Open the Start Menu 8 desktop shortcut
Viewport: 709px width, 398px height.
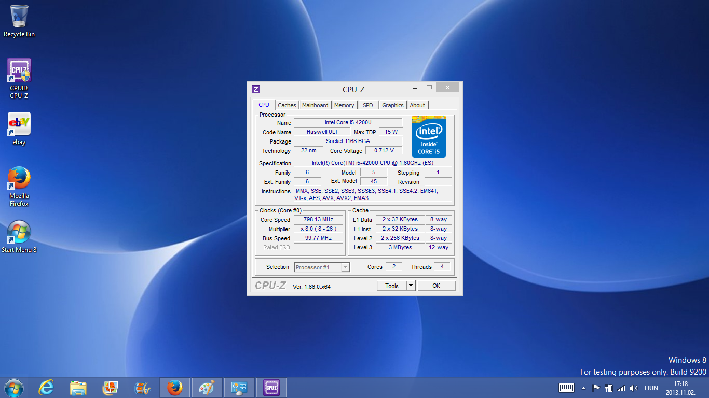pyautogui.click(x=19, y=237)
